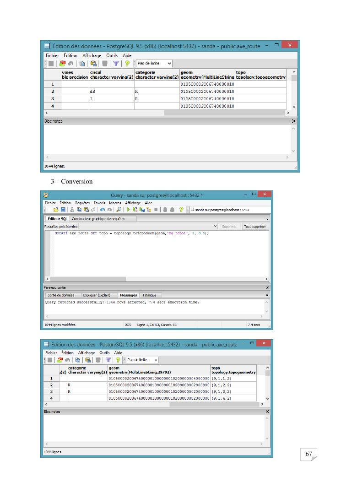This screenshot has width=341, height=482.
Task: Close the Panneau sortie panel
Action: [268, 287]
